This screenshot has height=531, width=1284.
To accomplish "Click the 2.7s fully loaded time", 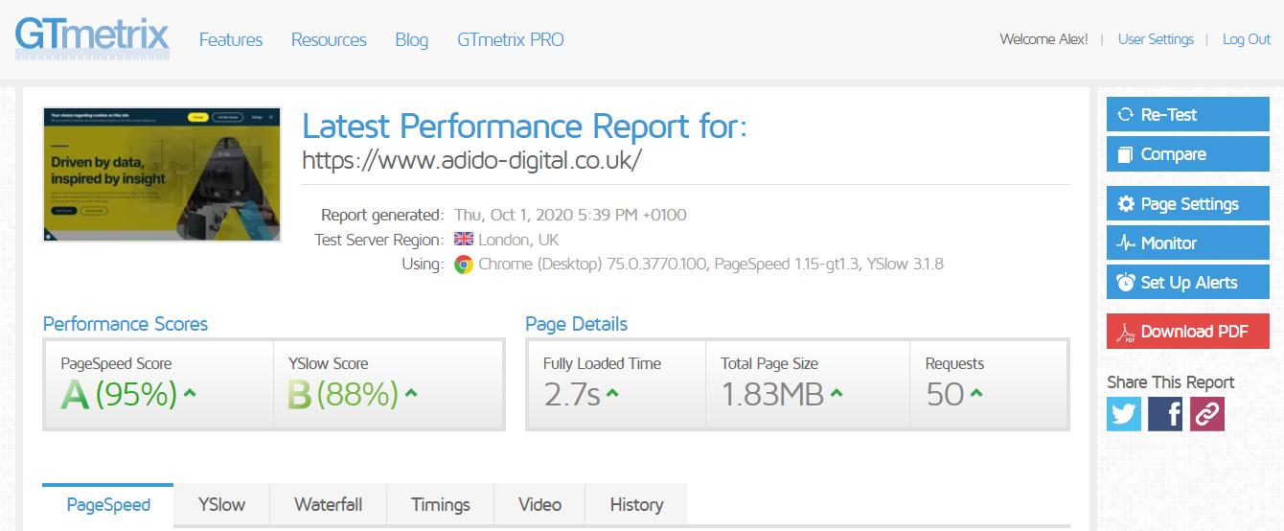I will (572, 394).
